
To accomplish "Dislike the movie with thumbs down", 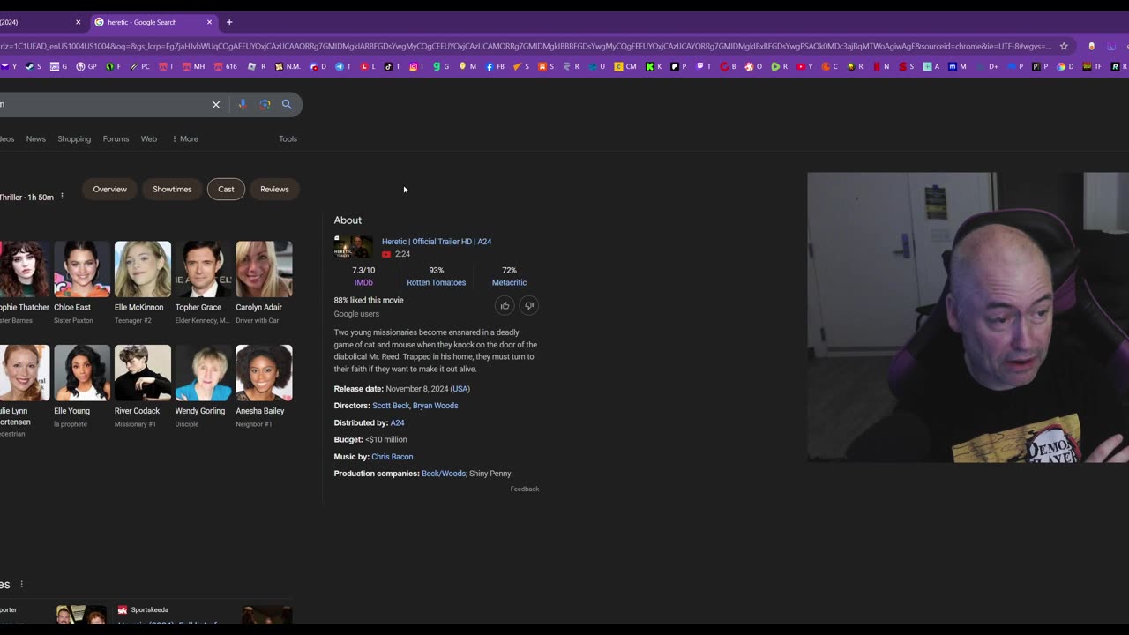I will [528, 305].
